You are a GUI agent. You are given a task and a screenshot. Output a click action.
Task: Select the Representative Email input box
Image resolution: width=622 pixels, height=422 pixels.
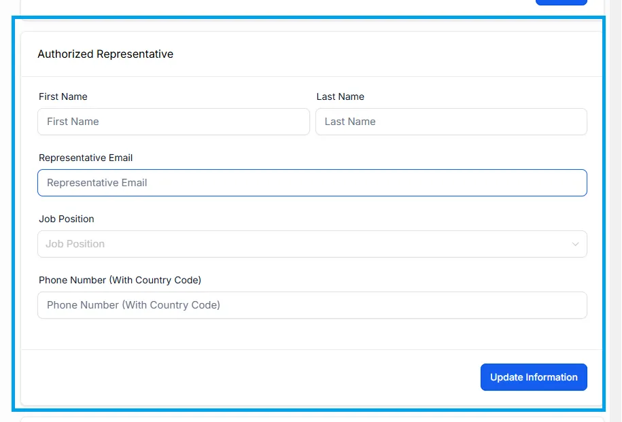coord(312,183)
